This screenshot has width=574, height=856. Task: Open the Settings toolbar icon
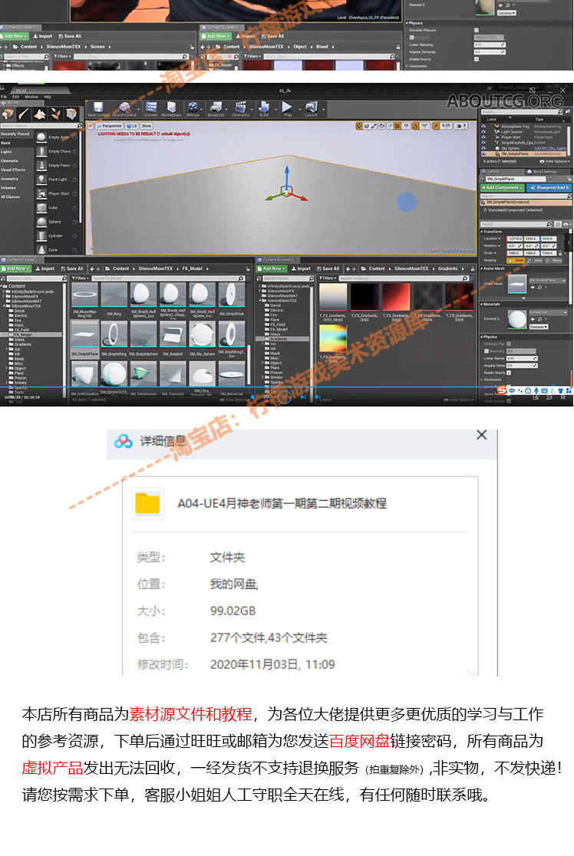(193, 109)
